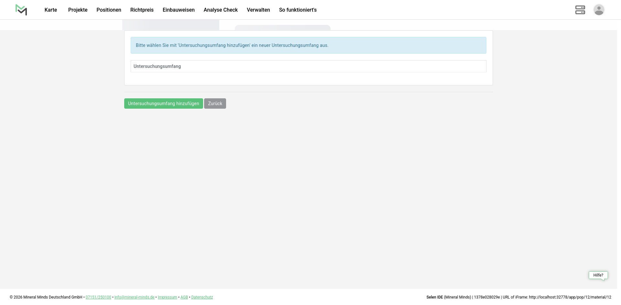Click the Mineral Minds logo icon
This screenshot has width=621, height=305.
click(21, 10)
